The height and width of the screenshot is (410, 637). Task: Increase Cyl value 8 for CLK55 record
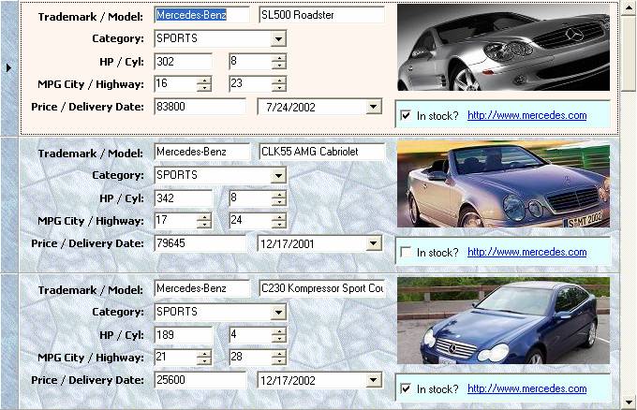[x=279, y=195]
